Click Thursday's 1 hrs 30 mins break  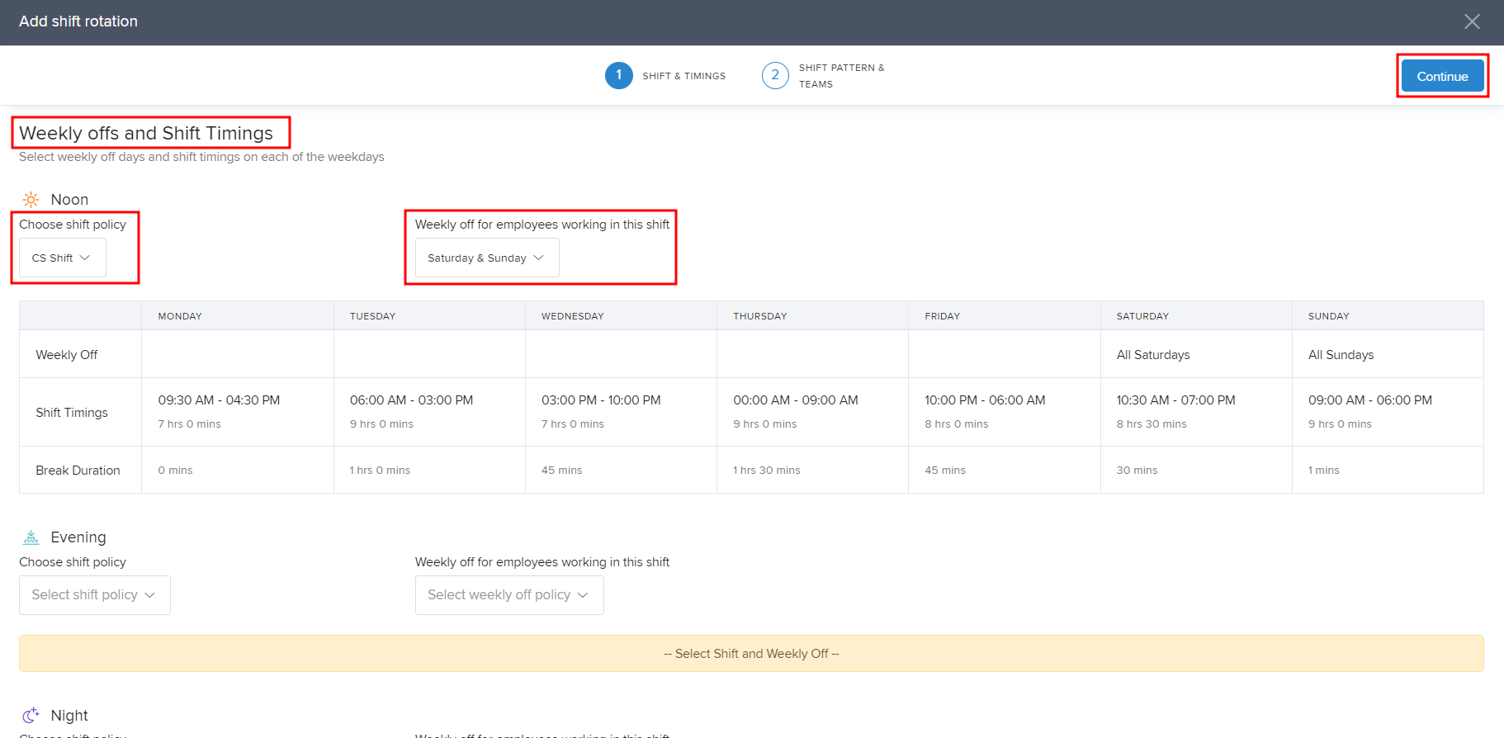(x=767, y=471)
